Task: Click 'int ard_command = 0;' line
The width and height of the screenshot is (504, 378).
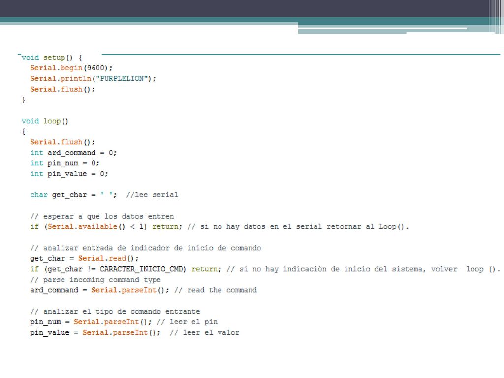Action: click(73, 153)
